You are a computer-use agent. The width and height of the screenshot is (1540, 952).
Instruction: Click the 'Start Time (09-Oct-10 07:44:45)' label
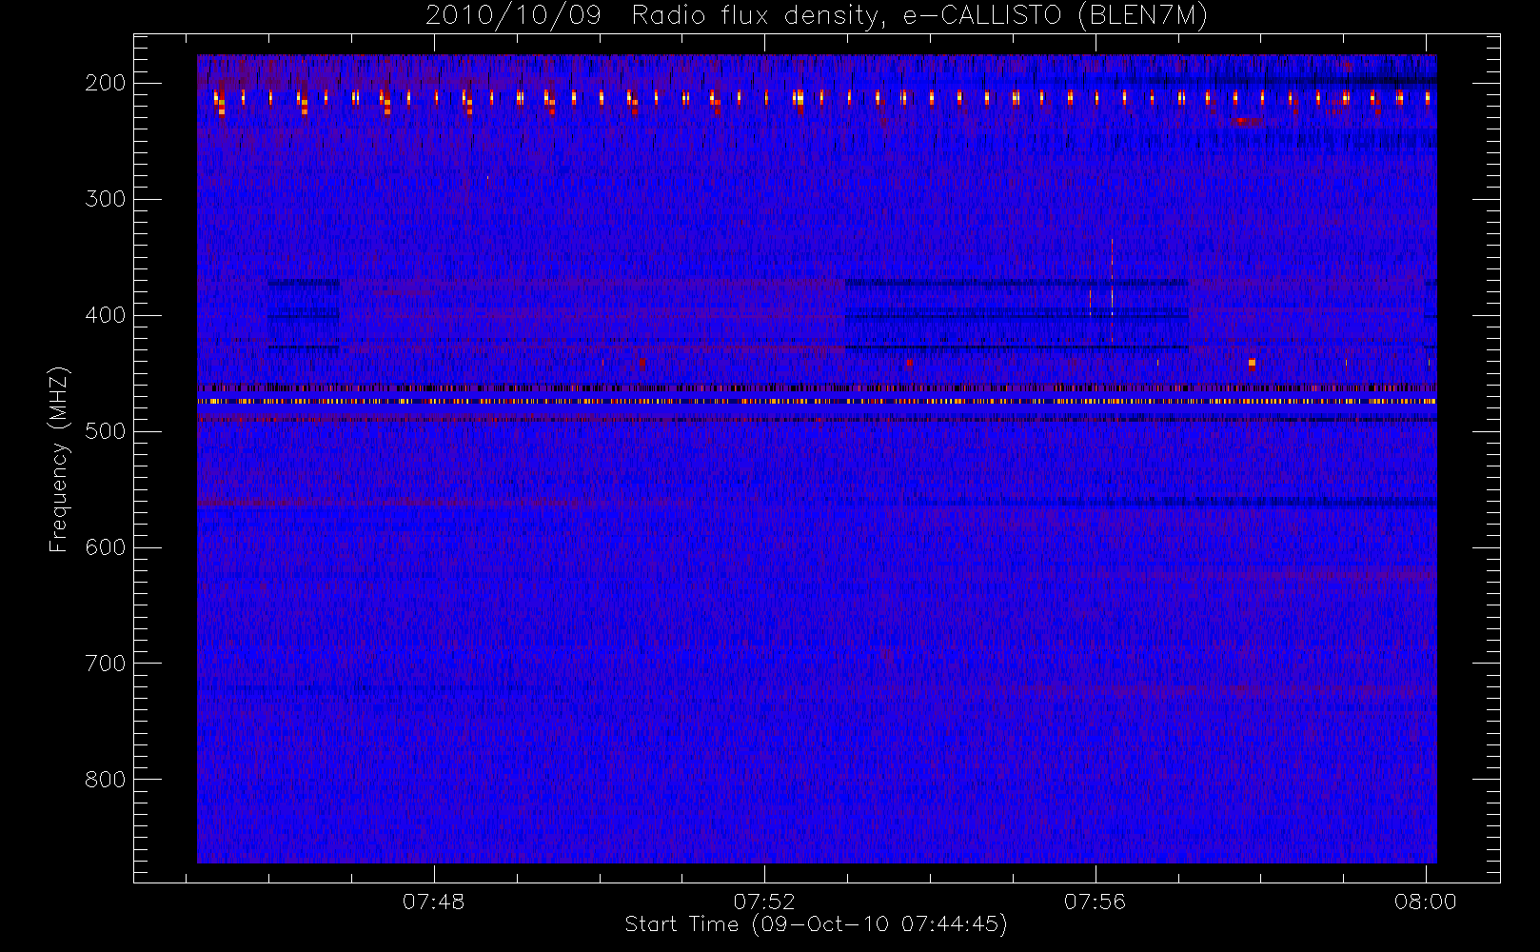816,924
